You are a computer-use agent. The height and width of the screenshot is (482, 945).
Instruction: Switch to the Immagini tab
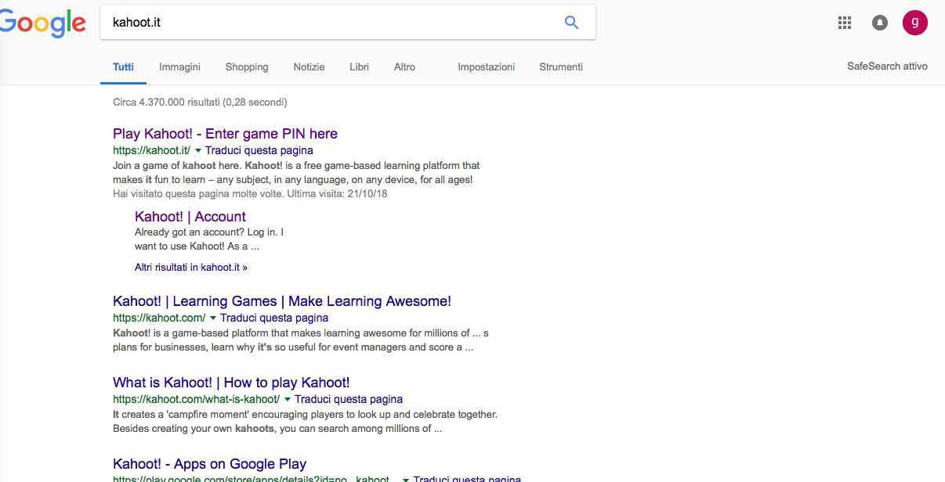pyautogui.click(x=179, y=67)
